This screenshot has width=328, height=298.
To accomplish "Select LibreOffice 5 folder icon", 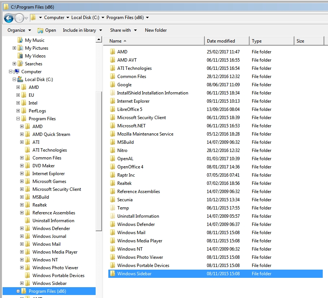I will [x=112, y=109].
